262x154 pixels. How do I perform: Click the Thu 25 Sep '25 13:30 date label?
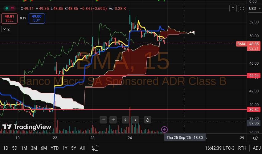[185, 138]
